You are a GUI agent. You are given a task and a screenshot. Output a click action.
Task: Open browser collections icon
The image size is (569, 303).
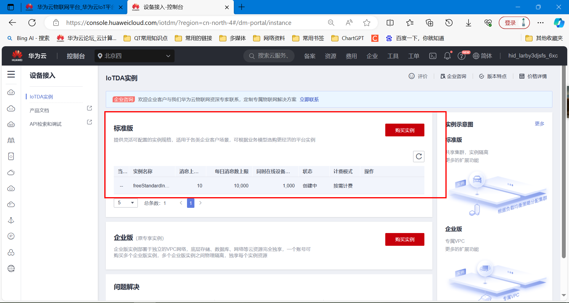coord(429,23)
